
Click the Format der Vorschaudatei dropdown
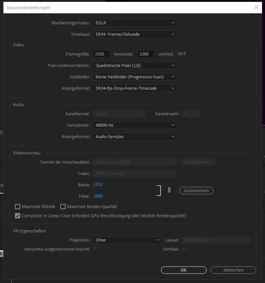(134, 162)
